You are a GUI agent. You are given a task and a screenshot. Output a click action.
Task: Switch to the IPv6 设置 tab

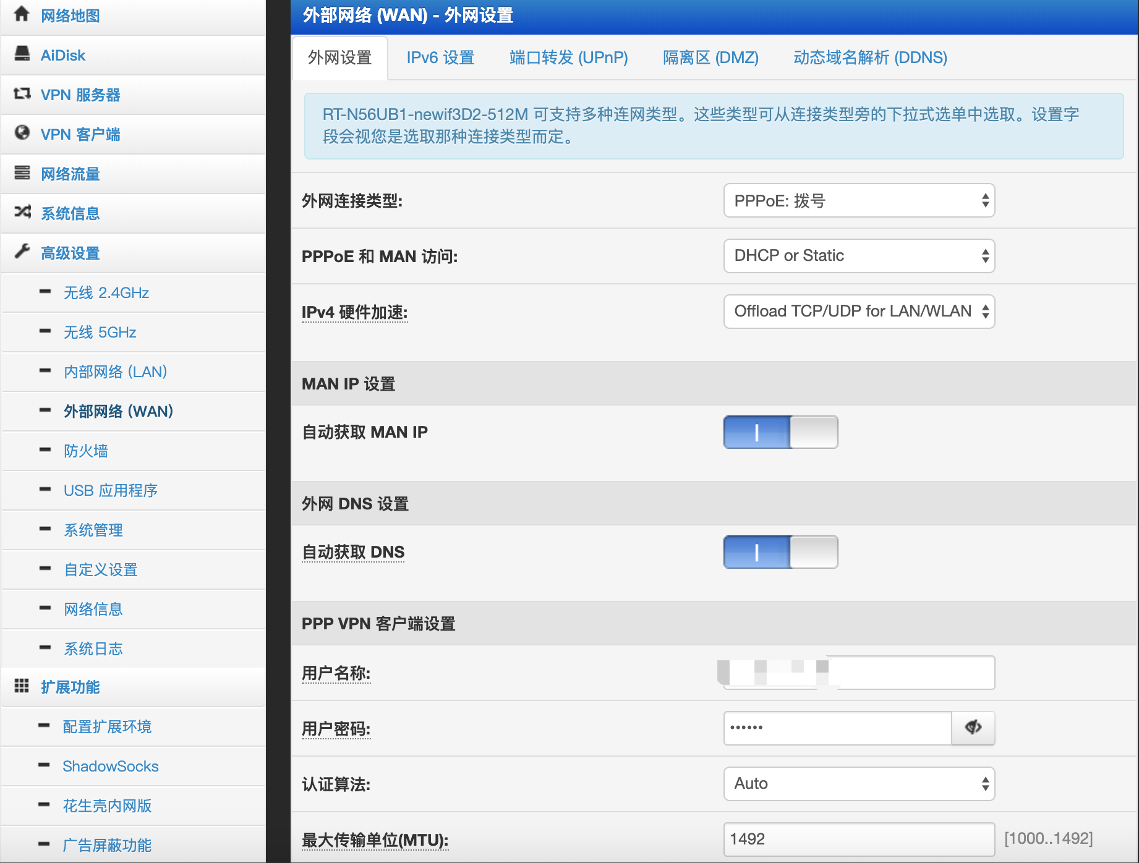pos(440,57)
